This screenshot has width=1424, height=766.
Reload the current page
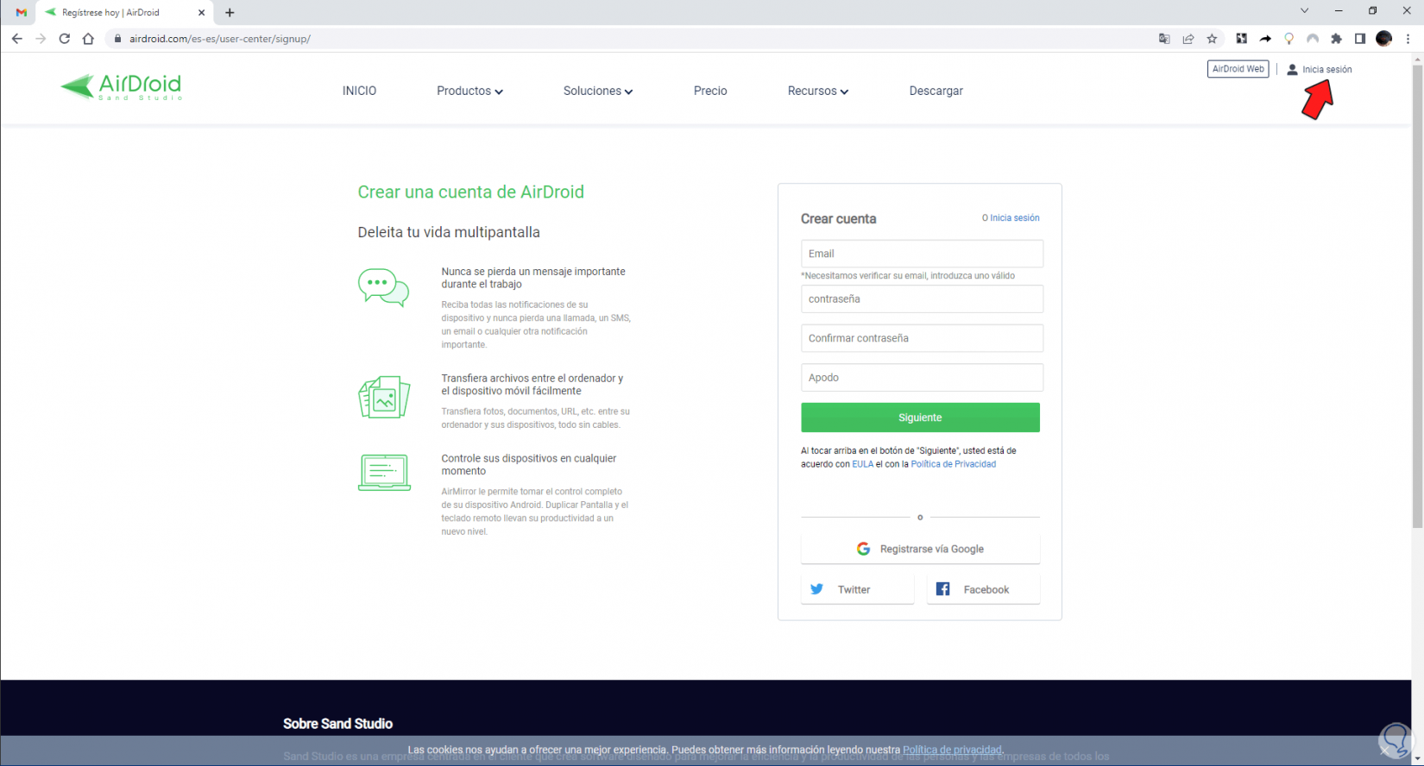pos(64,39)
